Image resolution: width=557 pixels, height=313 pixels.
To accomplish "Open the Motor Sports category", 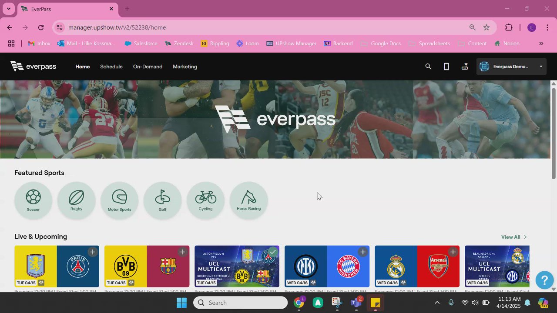I will tap(119, 200).
